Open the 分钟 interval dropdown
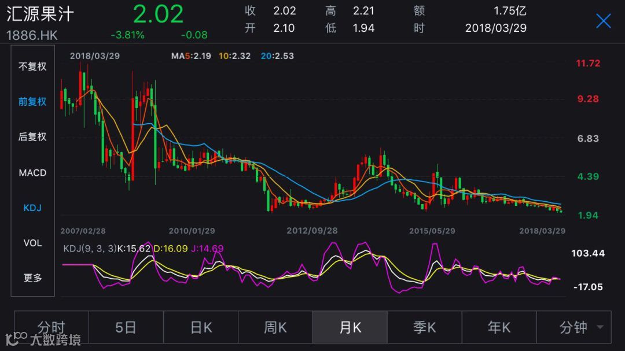This screenshot has height=351, width=625. click(574, 327)
